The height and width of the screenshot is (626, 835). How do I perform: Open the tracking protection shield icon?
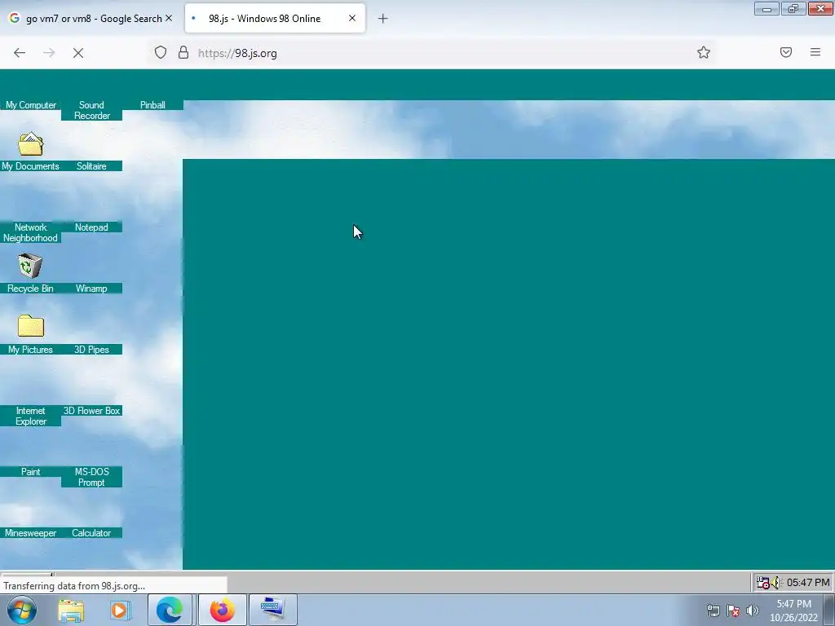pyautogui.click(x=161, y=52)
